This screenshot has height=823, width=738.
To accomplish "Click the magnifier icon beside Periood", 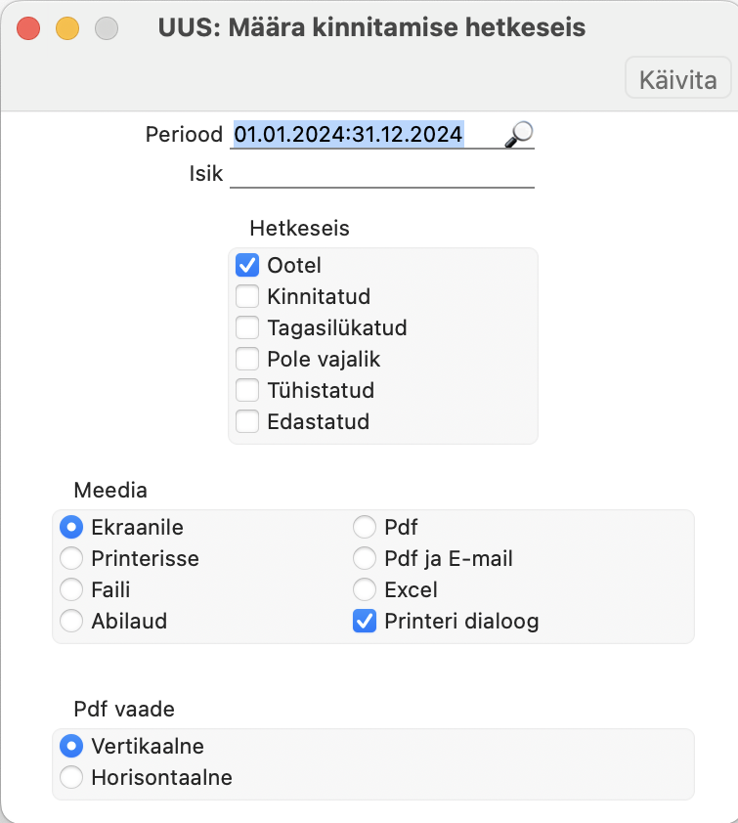I will [x=519, y=134].
